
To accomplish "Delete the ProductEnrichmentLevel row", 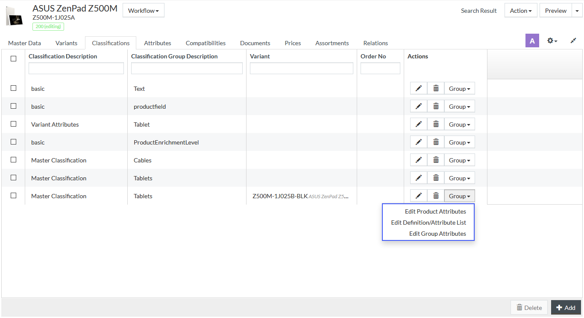I will [x=436, y=142].
